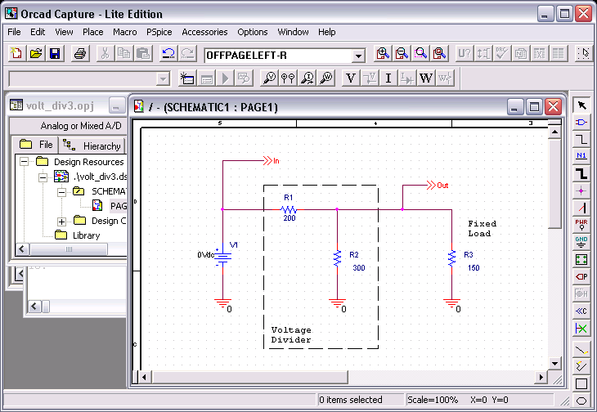Choose the Place Wire tool
597x412 pixels.
pos(581,139)
